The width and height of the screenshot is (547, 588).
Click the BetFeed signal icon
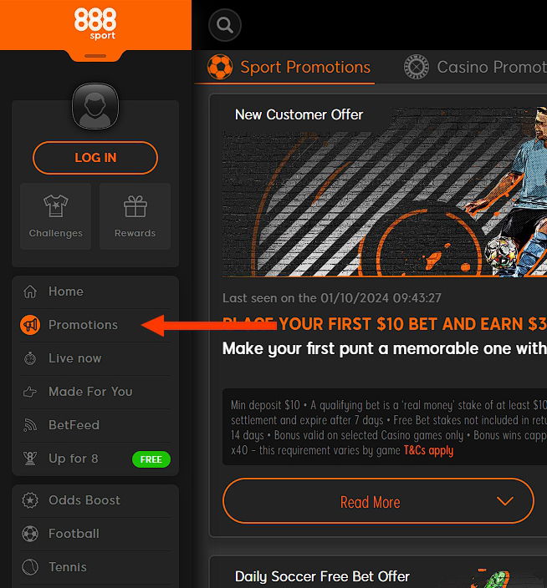[30, 425]
